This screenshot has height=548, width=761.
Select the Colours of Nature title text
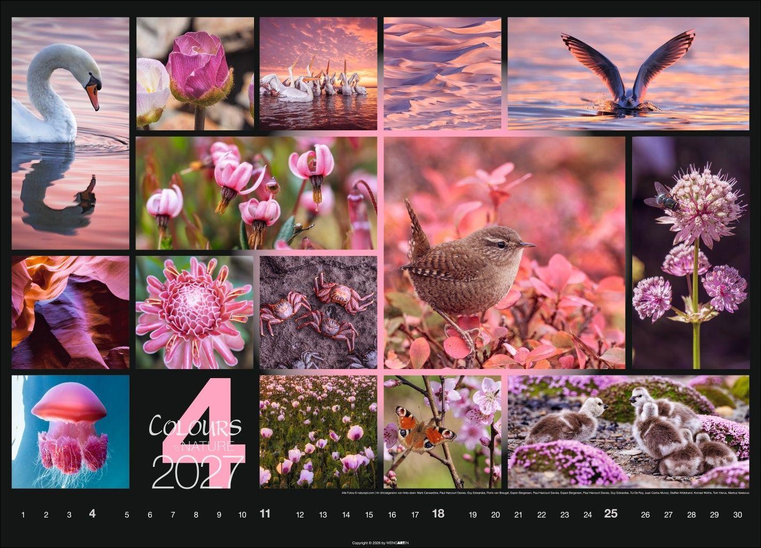(195, 427)
